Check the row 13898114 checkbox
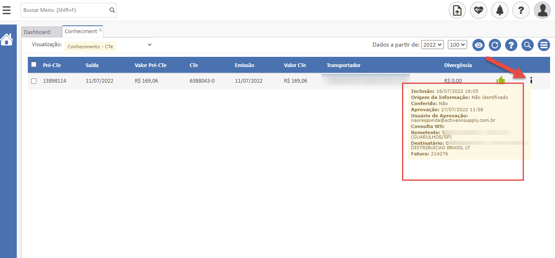The width and height of the screenshot is (555, 258). (x=34, y=81)
